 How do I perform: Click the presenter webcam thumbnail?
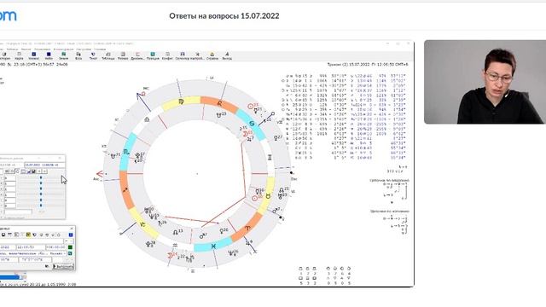[485, 82]
